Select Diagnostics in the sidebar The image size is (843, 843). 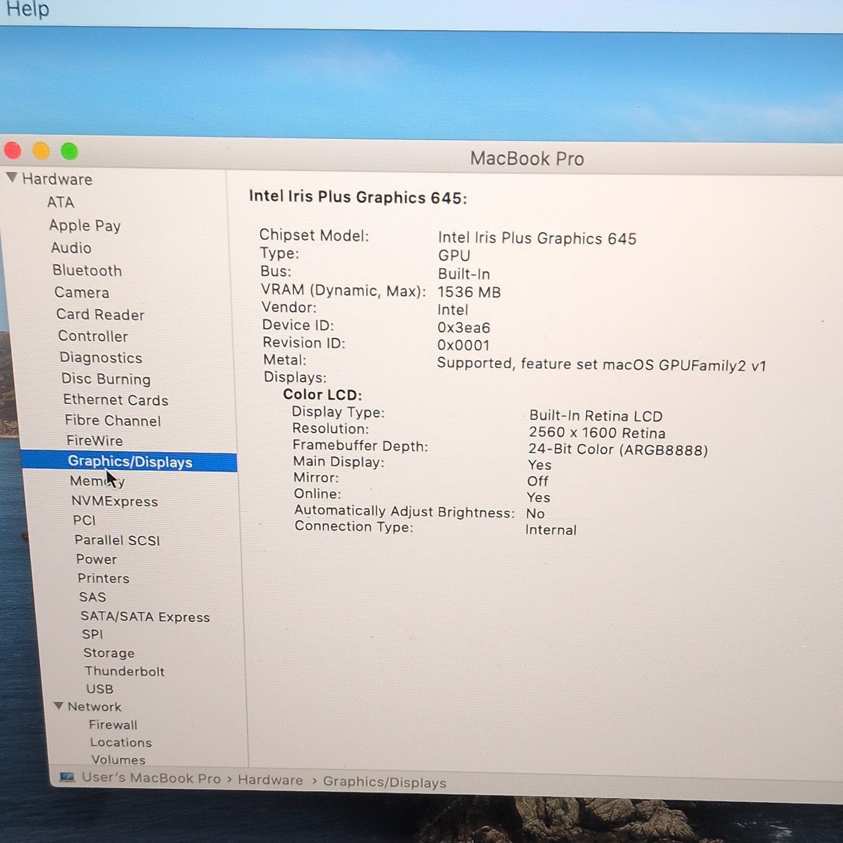(x=101, y=357)
